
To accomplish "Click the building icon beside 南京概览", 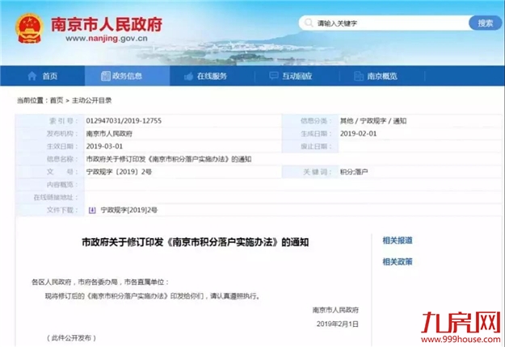I will [359, 76].
